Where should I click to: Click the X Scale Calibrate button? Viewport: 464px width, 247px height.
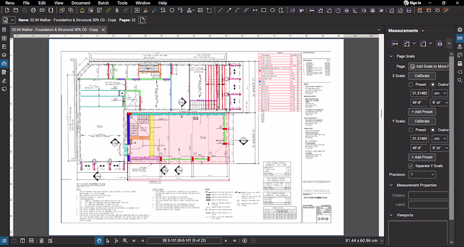422,76
